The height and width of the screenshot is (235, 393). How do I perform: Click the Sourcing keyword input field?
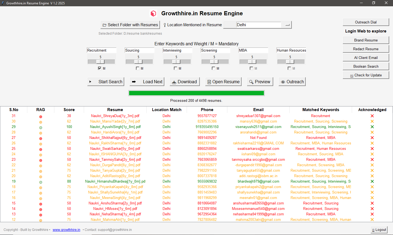[x=139, y=50]
